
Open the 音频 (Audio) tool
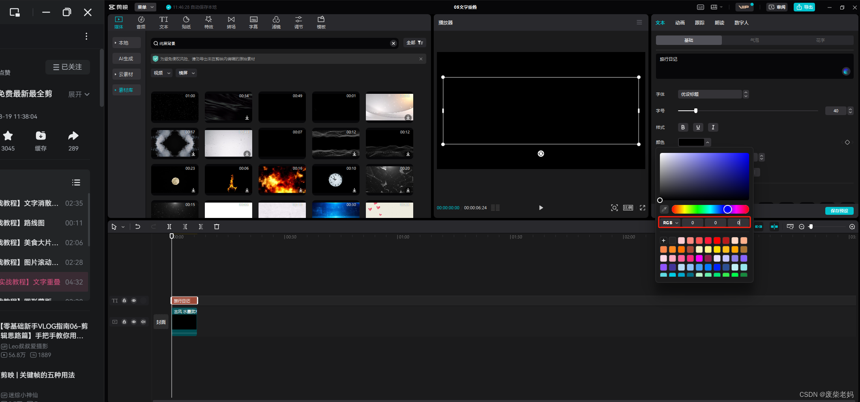(x=141, y=22)
